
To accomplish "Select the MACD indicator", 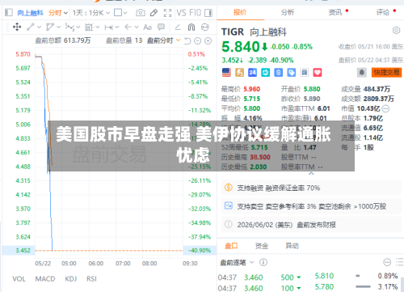I will click(x=45, y=279).
